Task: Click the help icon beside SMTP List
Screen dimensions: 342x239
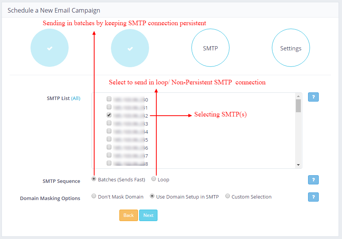Action: pos(313,97)
